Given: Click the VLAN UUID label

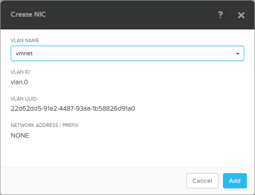Looking at the screenshot, I should [x=24, y=99].
